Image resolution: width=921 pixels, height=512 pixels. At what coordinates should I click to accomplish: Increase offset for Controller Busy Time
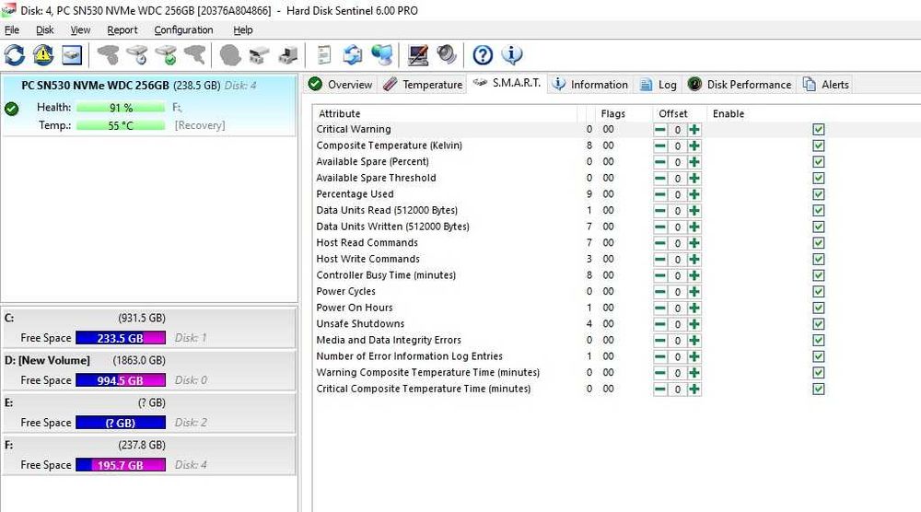coord(694,275)
